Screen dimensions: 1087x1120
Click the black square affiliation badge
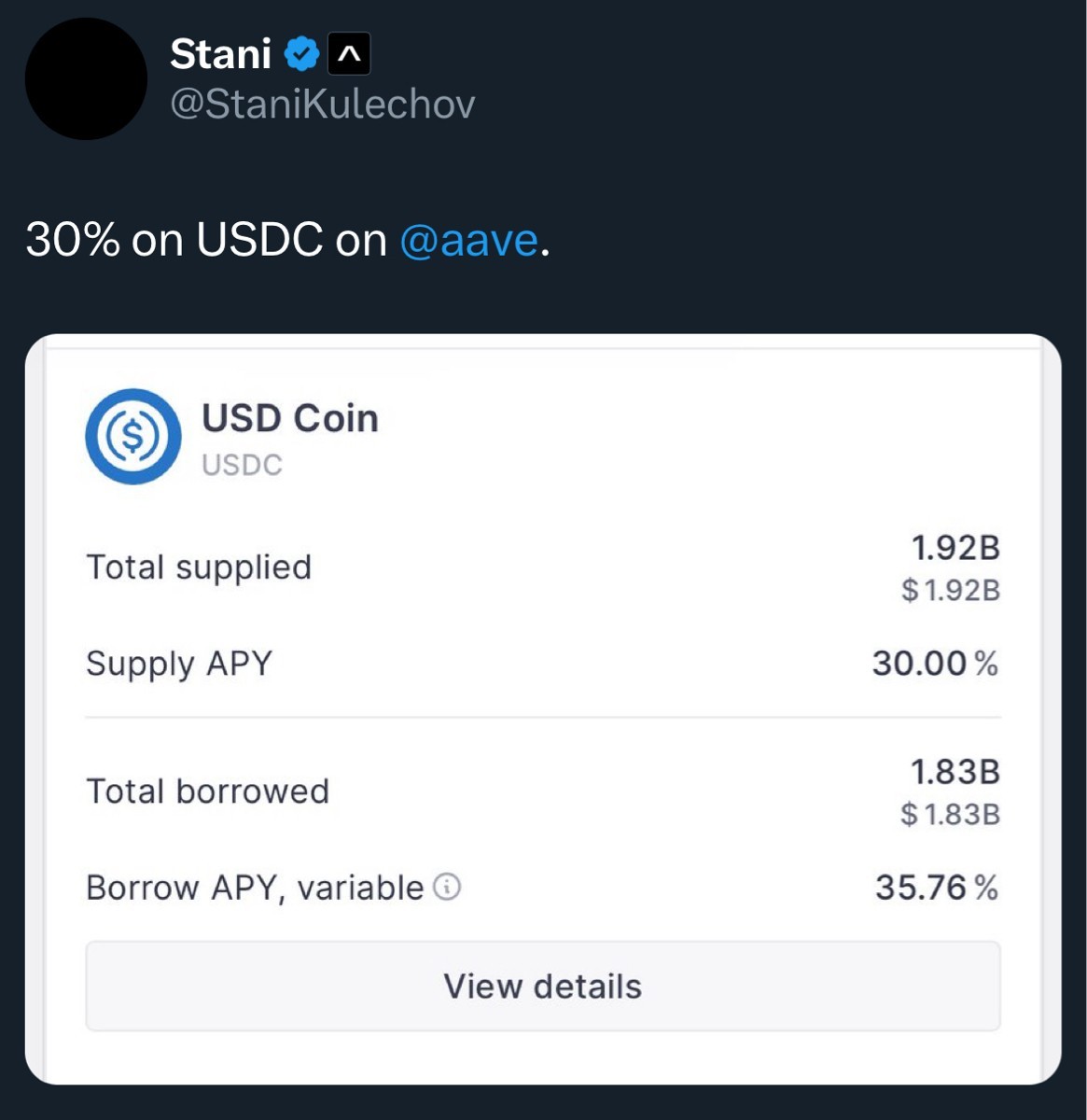click(x=349, y=55)
